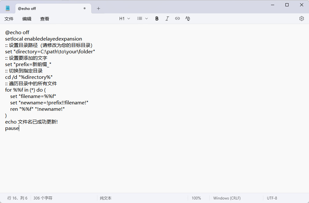Click the UTF-8 encoding indicator
The height and width of the screenshot is (203, 309).
(x=272, y=198)
